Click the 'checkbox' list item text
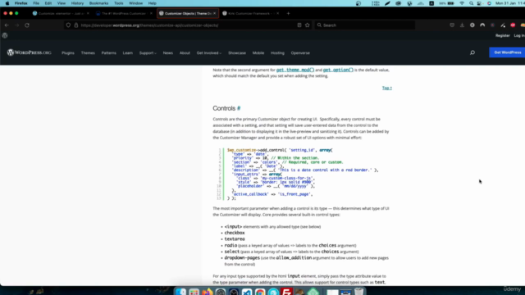 click(x=235, y=233)
